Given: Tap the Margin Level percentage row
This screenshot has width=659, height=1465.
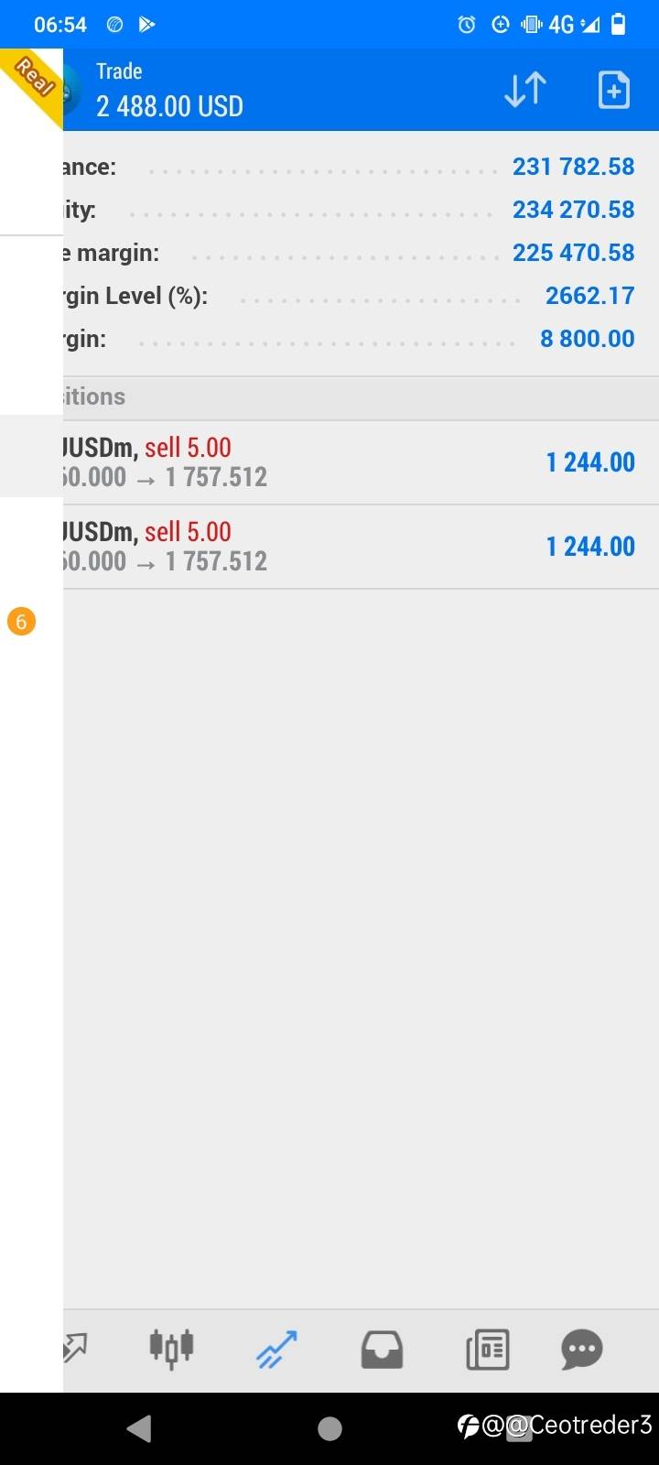Looking at the screenshot, I should point(361,296).
